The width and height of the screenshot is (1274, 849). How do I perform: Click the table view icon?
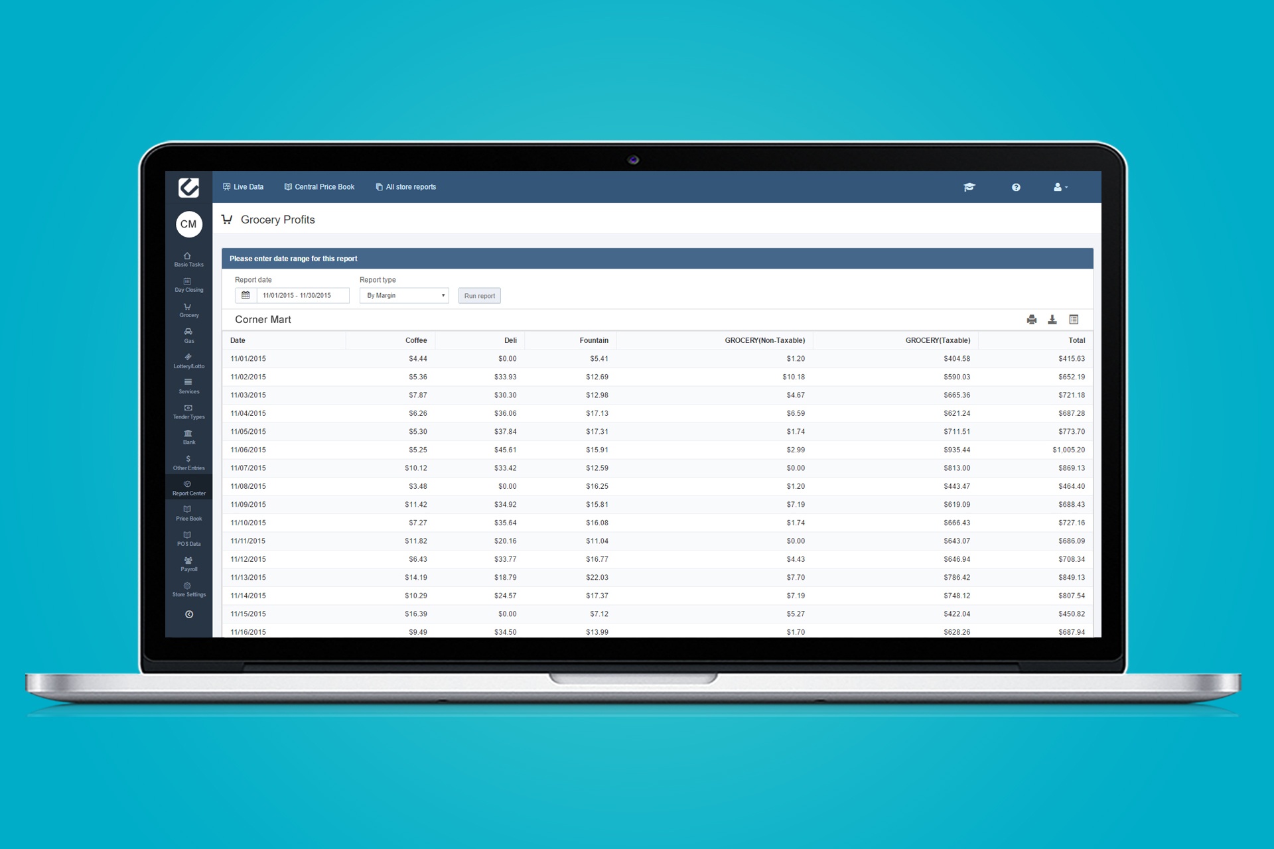pos(1074,320)
